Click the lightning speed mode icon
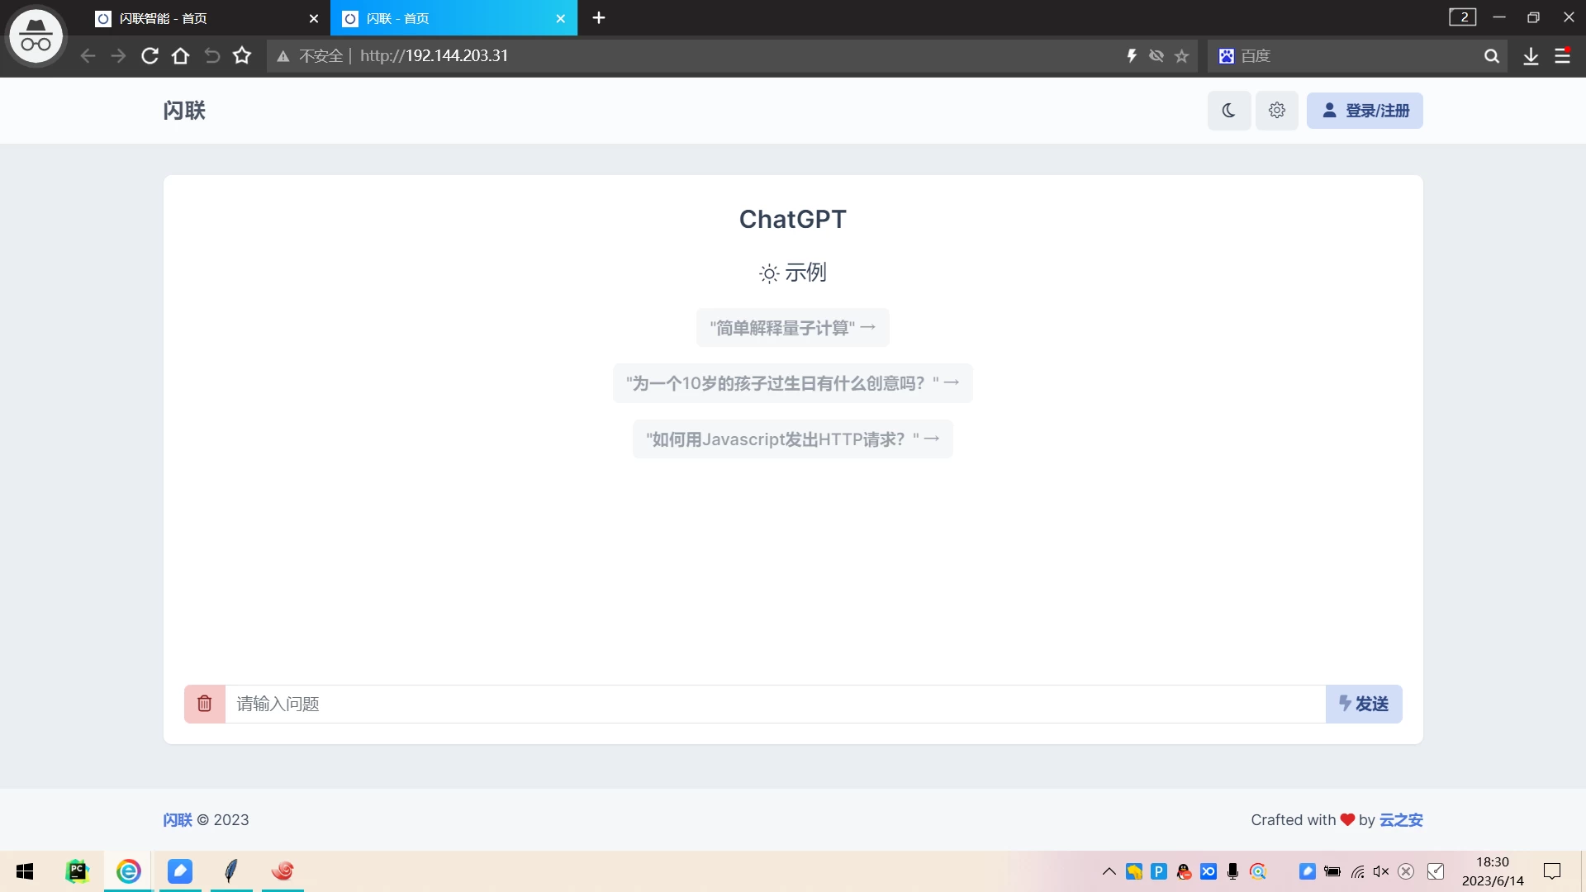The width and height of the screenshot is (1586, 892). [1132, 56]
